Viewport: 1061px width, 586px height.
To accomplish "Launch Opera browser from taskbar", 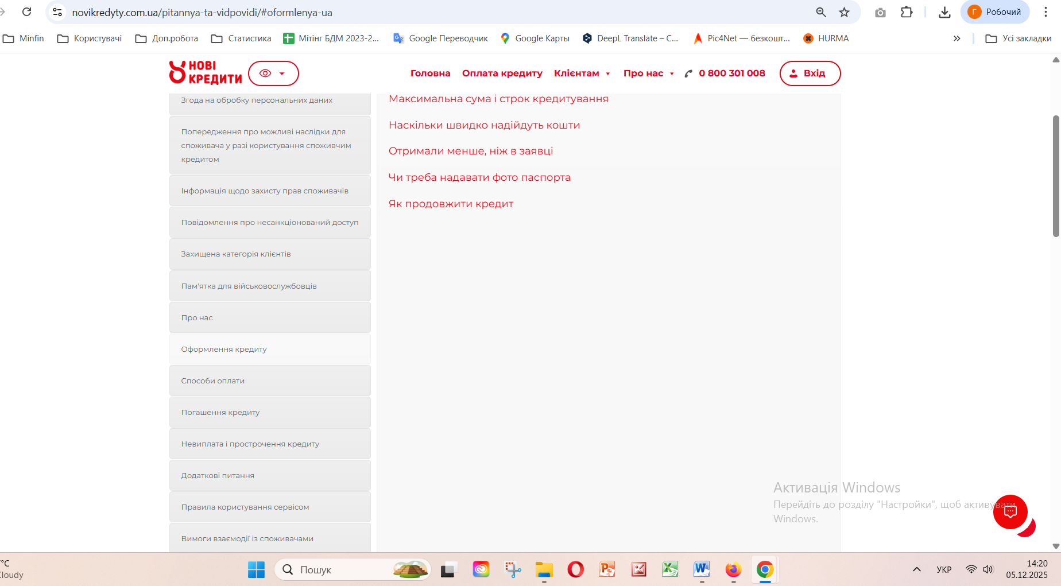I will coord(575,569).
